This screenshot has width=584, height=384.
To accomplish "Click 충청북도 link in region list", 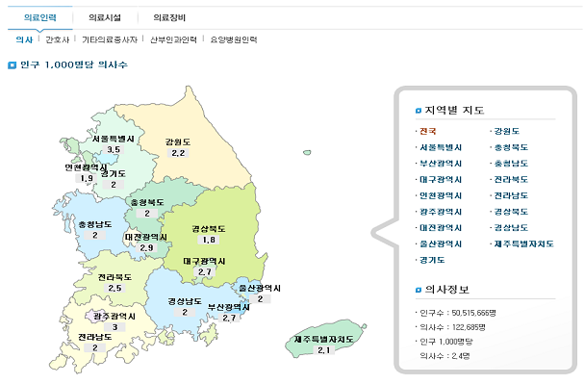I will 511,147.
